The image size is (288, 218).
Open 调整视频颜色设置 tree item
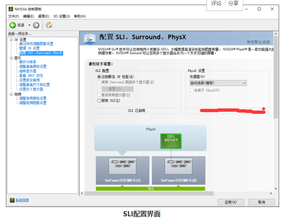[x=33, y=98]
